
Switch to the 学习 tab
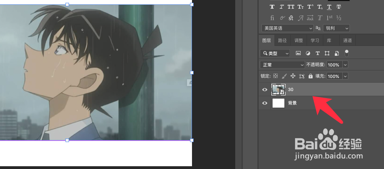(x=315, y=40)
